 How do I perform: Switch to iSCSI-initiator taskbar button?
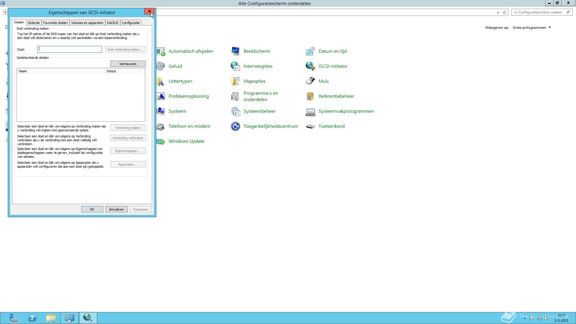pos(88,318)
